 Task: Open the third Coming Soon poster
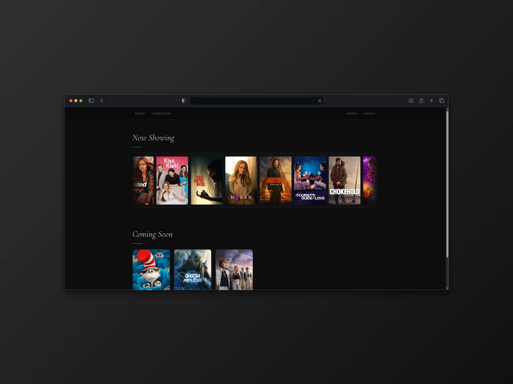tap(234, 270)
